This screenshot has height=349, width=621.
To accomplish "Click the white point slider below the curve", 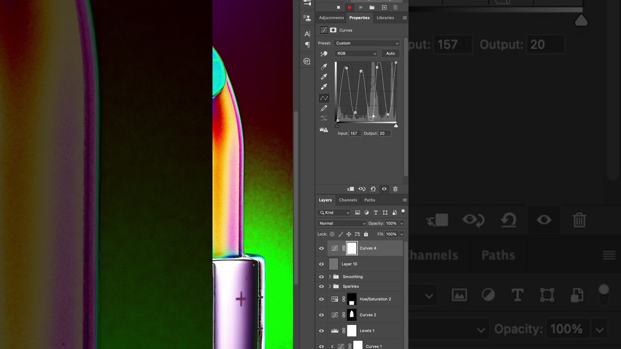I will [396, 126].
